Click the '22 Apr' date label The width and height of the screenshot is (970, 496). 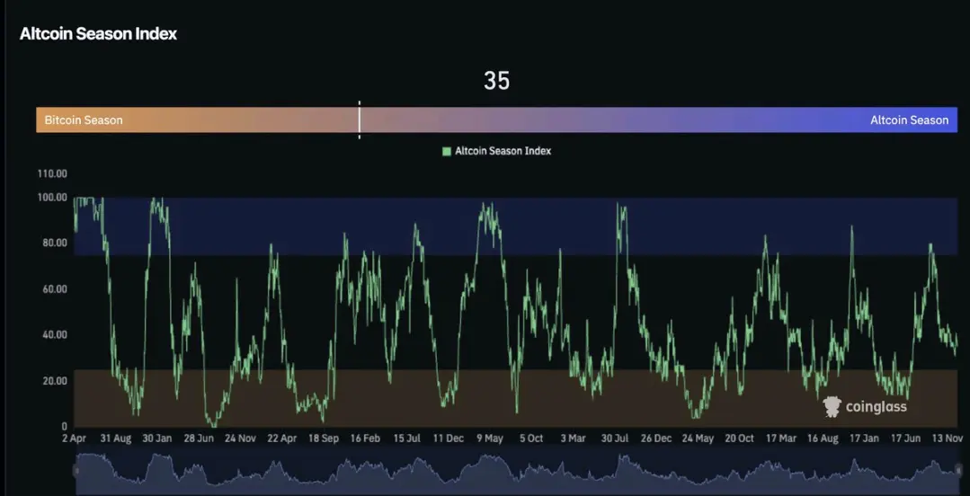click(281, 438)
